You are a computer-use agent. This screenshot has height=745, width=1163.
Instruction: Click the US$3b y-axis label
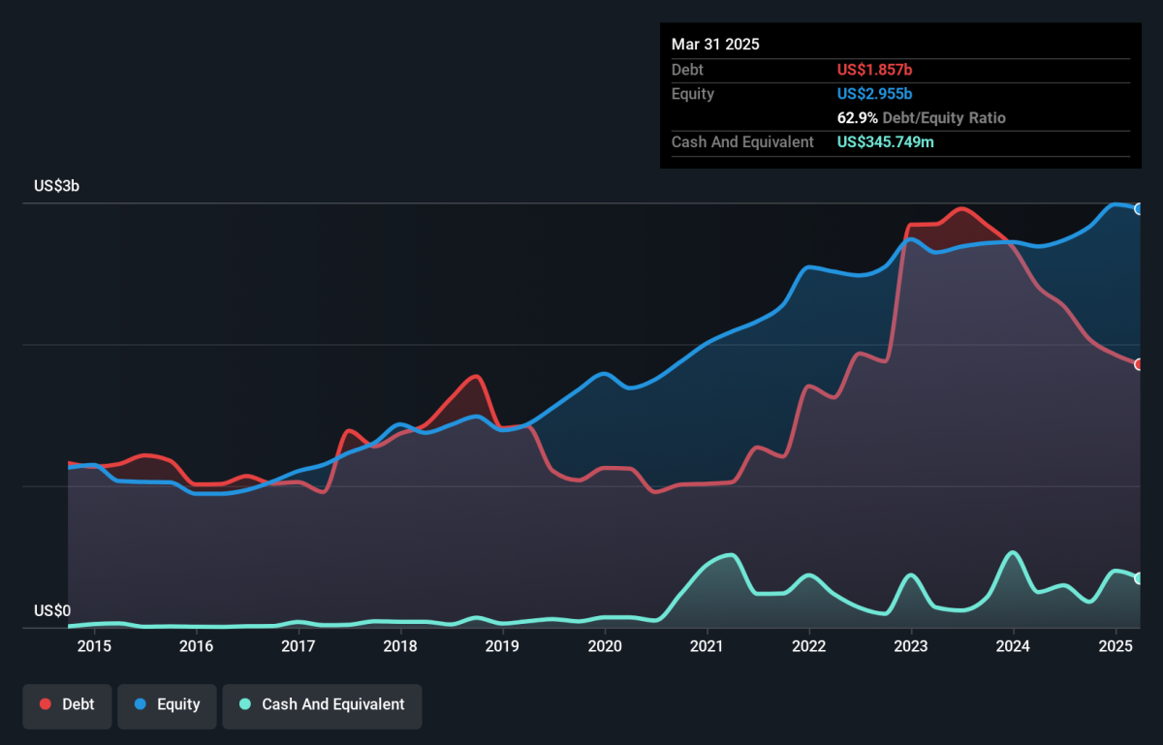click(57, 186)
